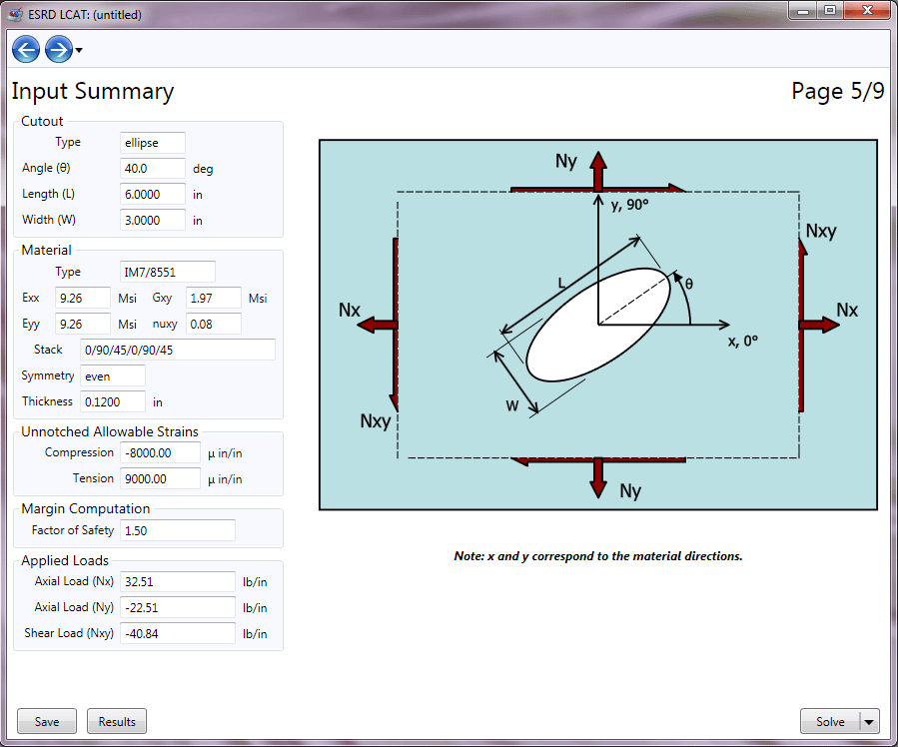
Task: Edit the Compression allowable strain field
Action: point(160,452)
